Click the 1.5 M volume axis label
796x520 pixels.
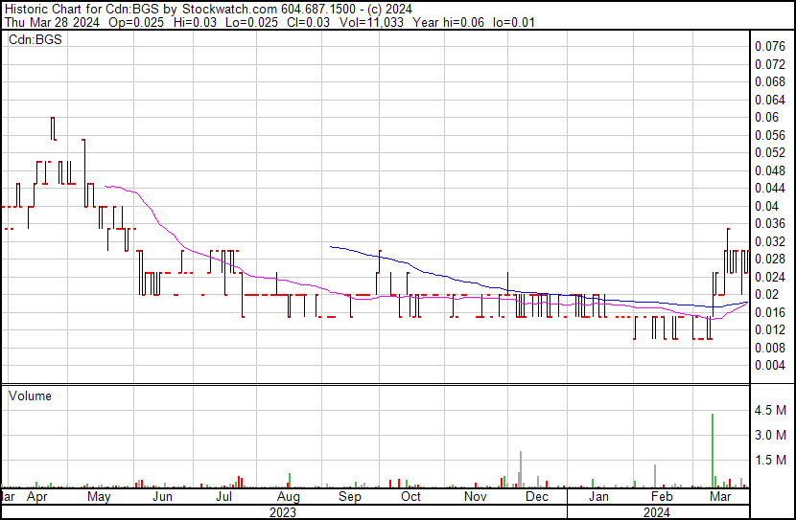[x=771, y=461]
